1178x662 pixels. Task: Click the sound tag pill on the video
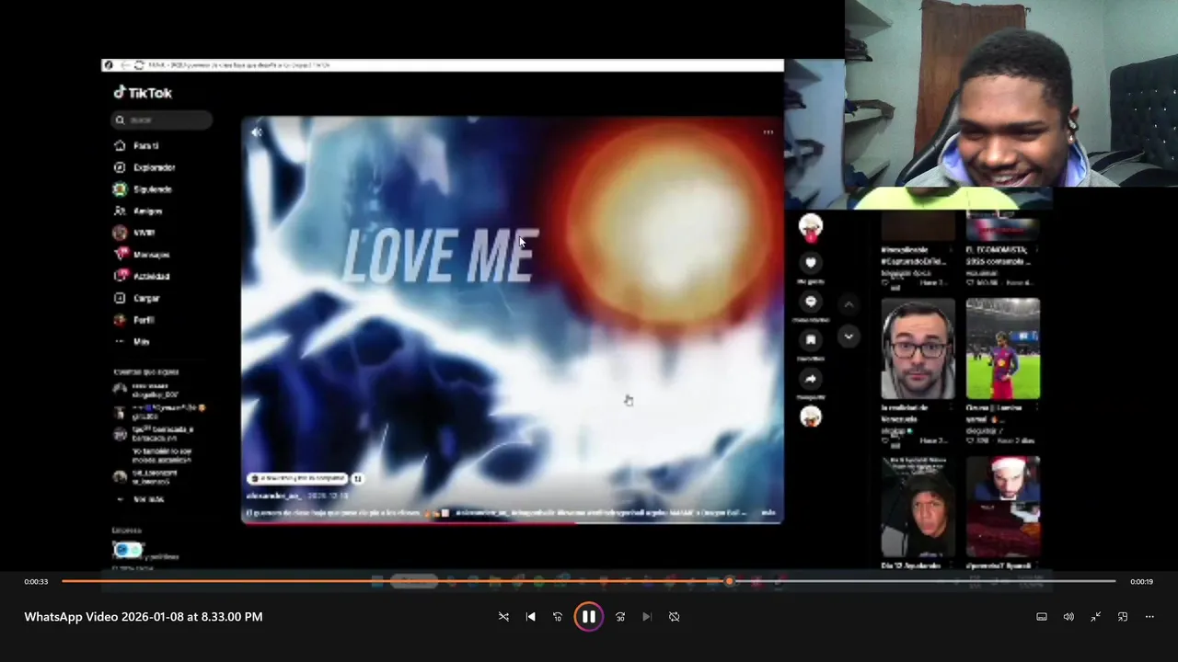tap(298, 478)
